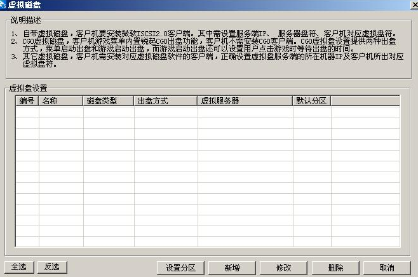Click the 反选 button
418x277 pixels.
point(52,267)
